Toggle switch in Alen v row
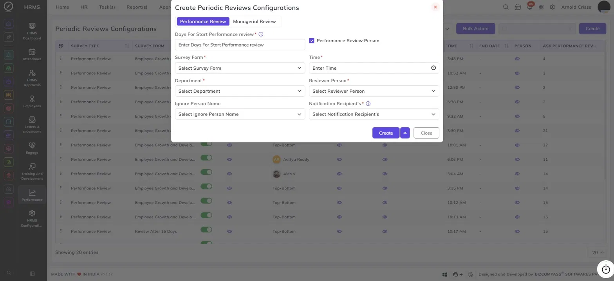The image size is (614, 281). tap(206, 172)
